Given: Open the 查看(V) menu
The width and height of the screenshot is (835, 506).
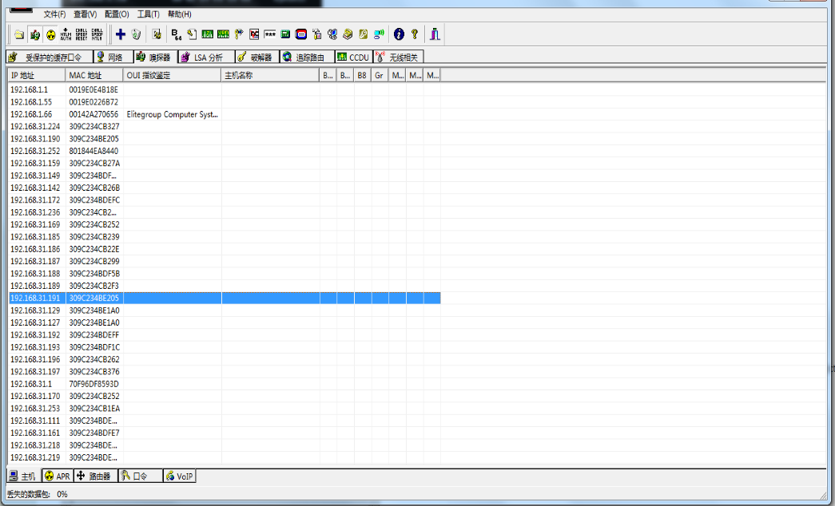Looking at the screenshot, I should pyautogui.click(x=85, y=14).
